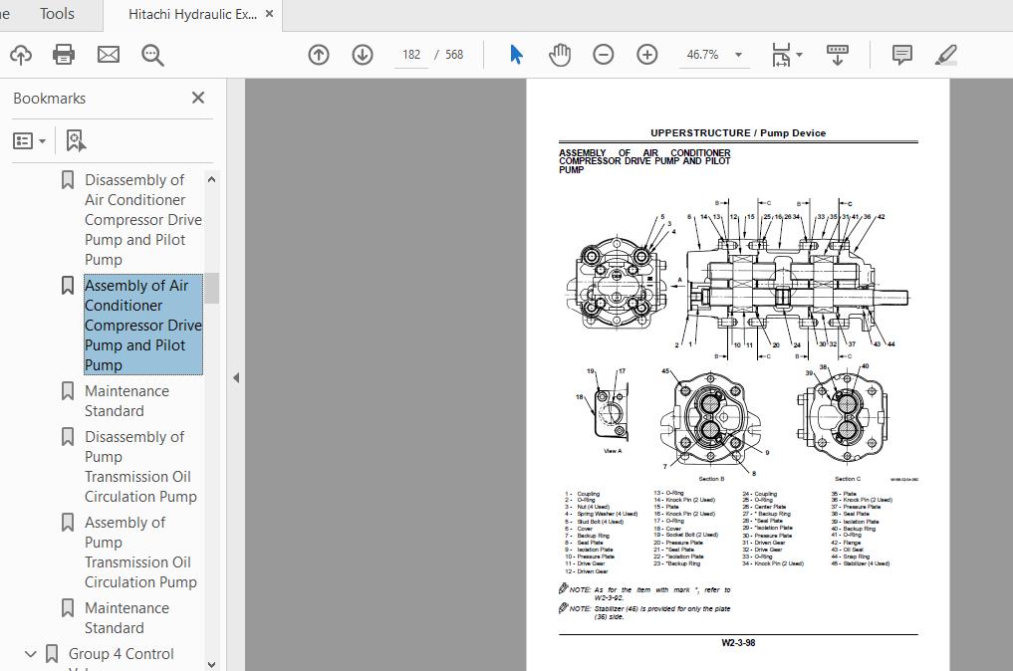
Task: Select the Hand tool for panning
Action: click(x=559, y=55)
